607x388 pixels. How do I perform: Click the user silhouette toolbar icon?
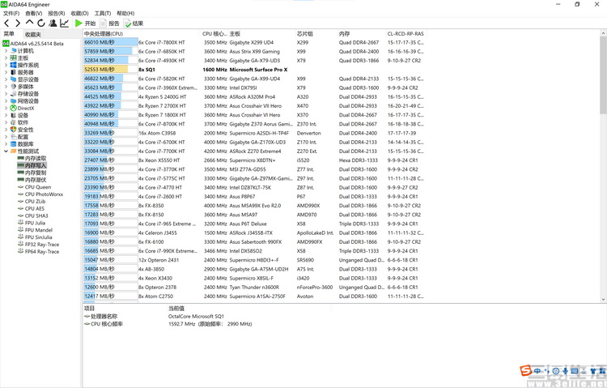click(x=53, y=23)
